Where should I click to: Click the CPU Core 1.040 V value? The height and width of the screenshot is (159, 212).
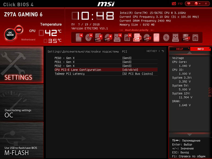coord(185,66)
